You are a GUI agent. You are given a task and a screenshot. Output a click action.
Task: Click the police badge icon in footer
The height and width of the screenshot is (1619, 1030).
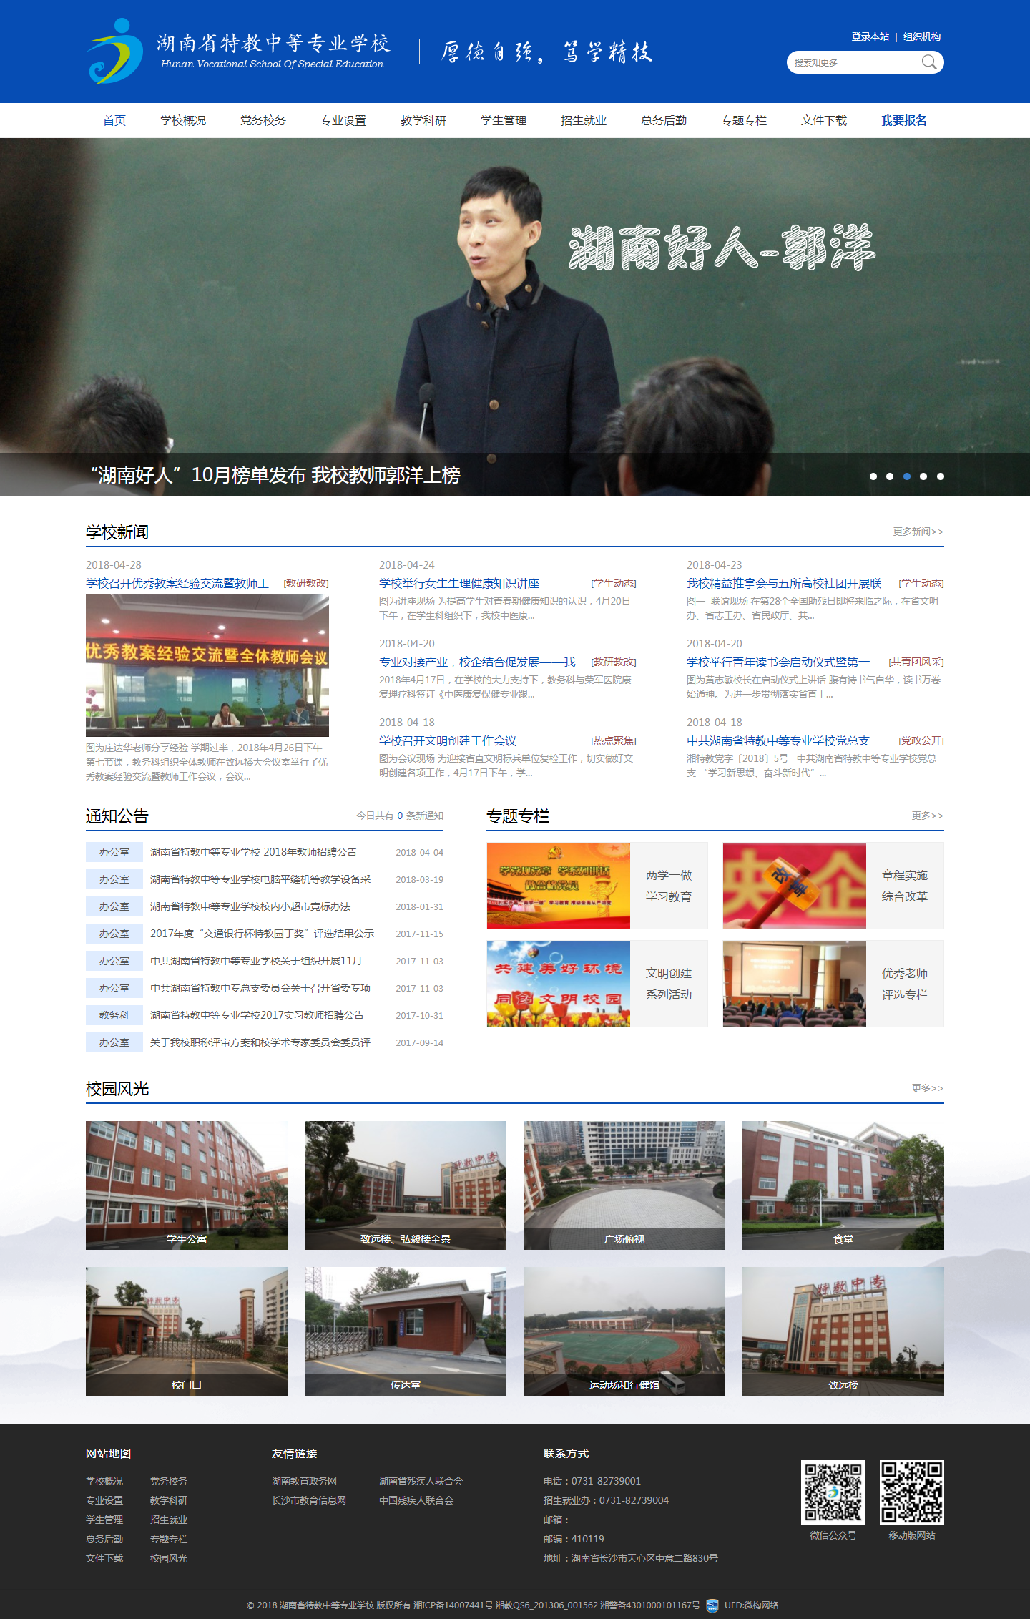712,1605
